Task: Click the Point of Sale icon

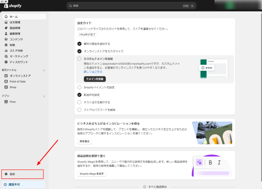Action: 6,82
